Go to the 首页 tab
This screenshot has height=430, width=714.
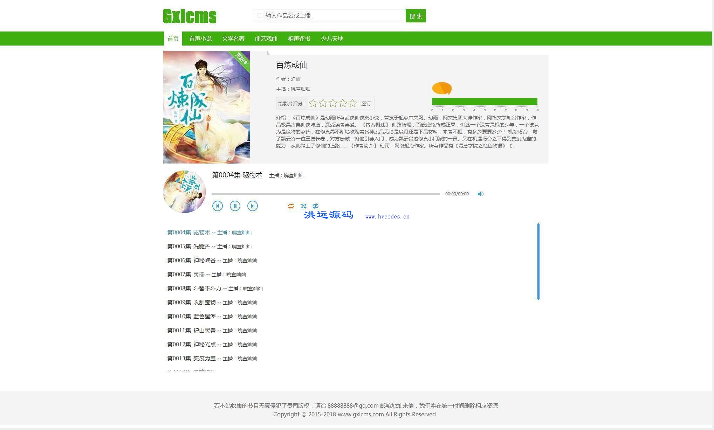[173, 39]
